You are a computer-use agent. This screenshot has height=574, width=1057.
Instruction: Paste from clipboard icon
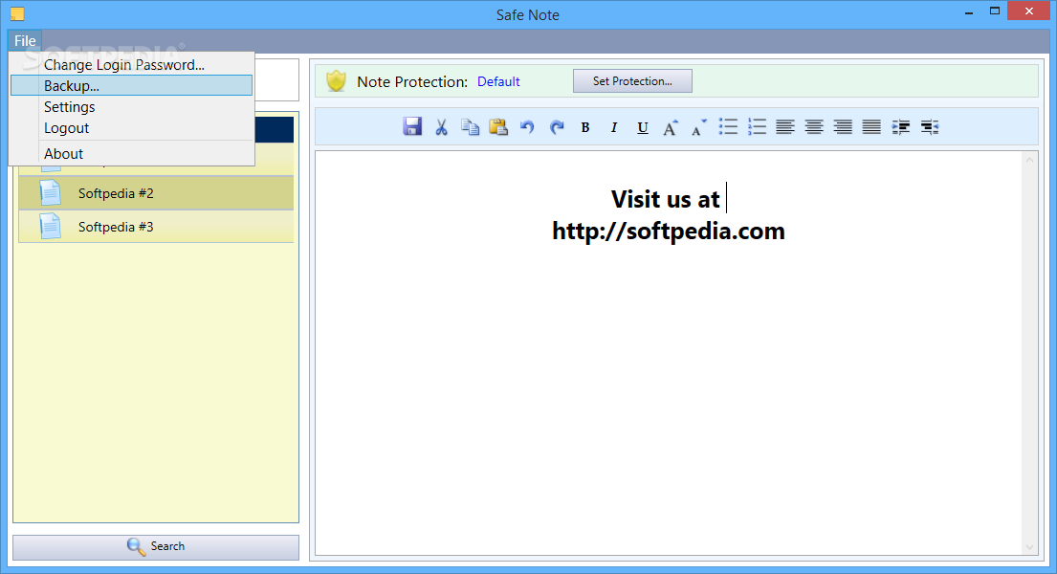coord(498,127)
